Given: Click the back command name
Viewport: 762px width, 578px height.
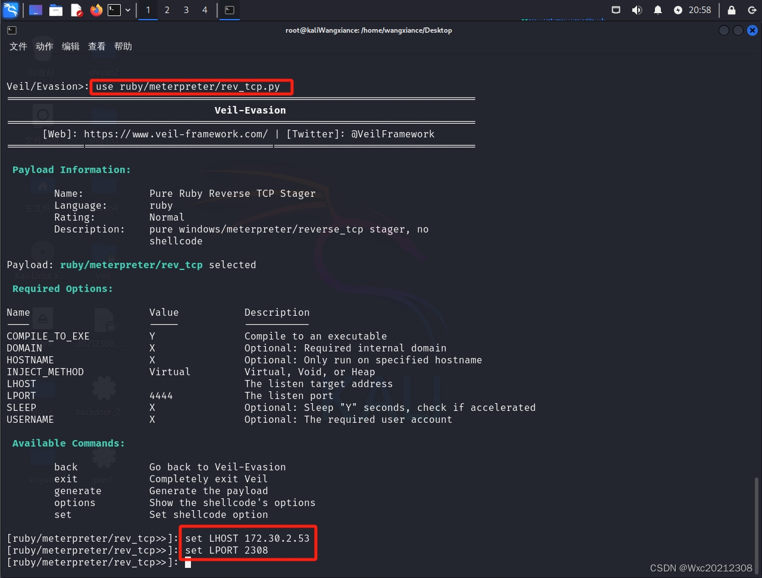Looking at the screenshot, I should [66, 467].
